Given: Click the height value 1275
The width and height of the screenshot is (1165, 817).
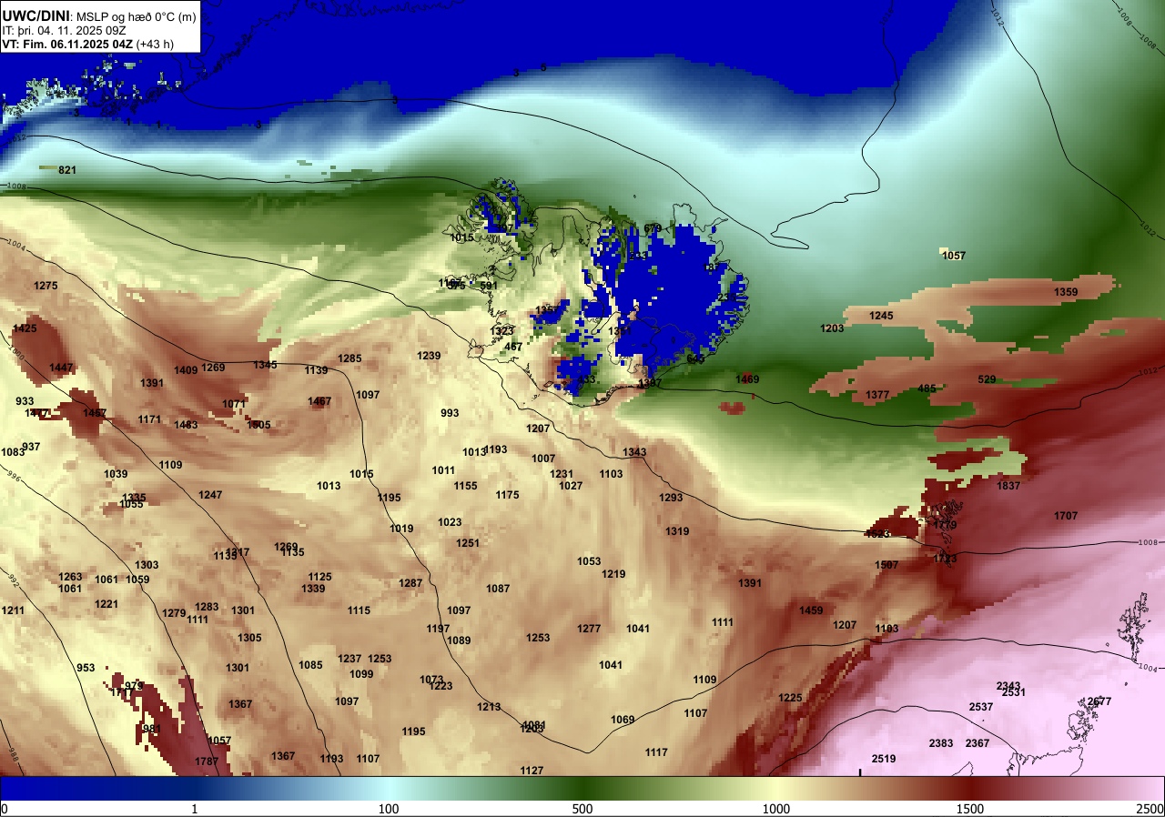Looking at the screenshot, I should tap(46, 286).
